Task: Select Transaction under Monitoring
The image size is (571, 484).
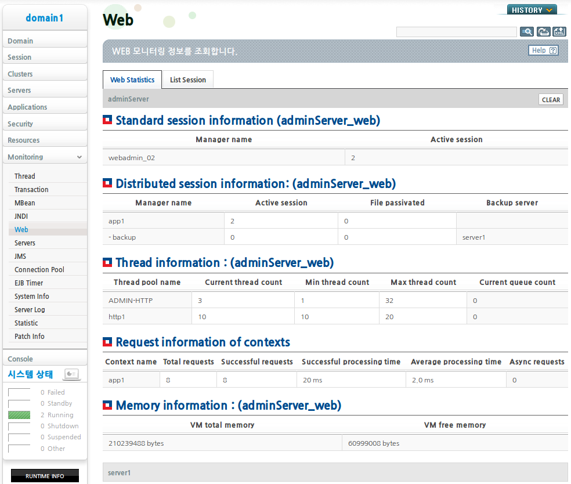Action: [x=48, y=189]
